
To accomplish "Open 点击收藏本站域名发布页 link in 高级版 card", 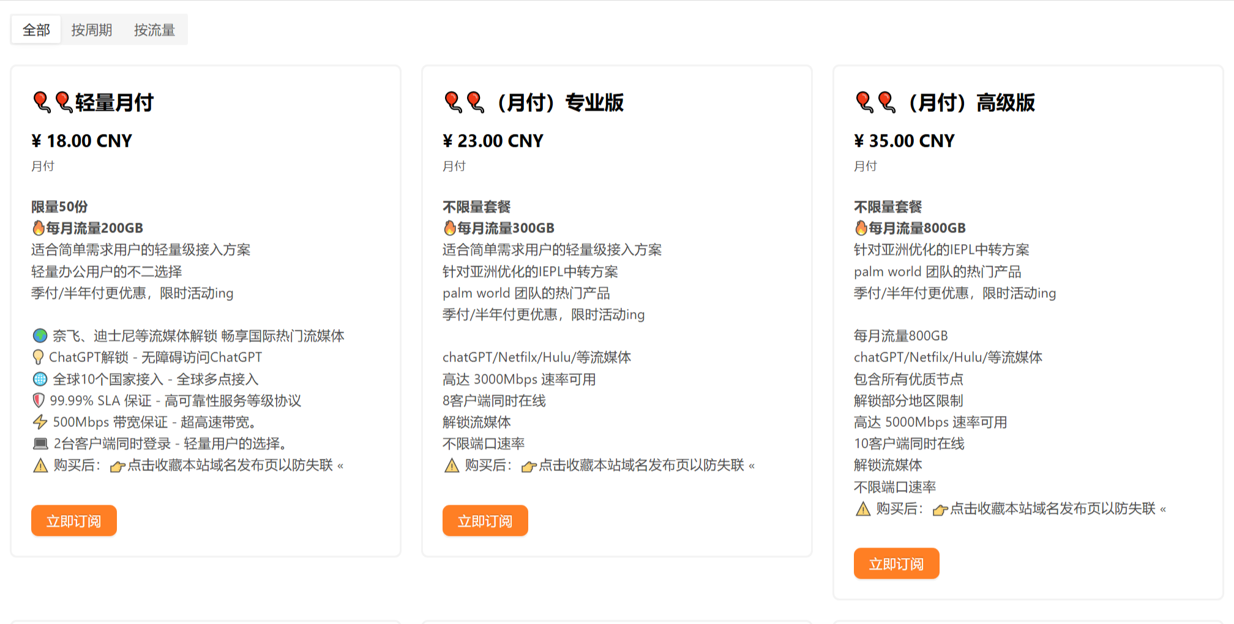I will pyautogui.click(x=1053, y=508).
